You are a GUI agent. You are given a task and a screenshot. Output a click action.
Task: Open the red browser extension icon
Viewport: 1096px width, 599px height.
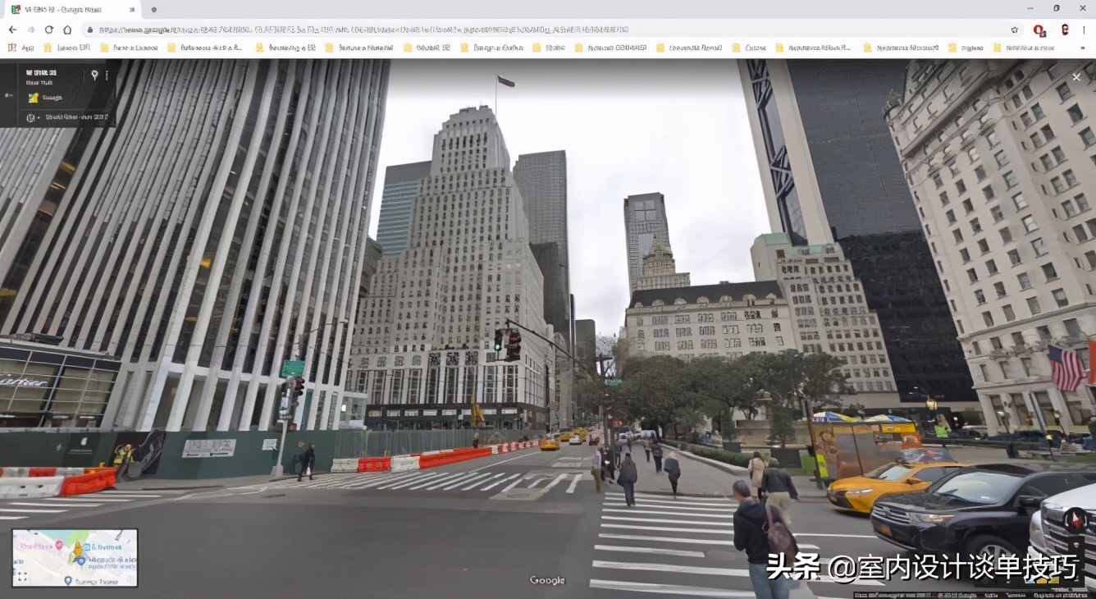(x=1039, y=30)
